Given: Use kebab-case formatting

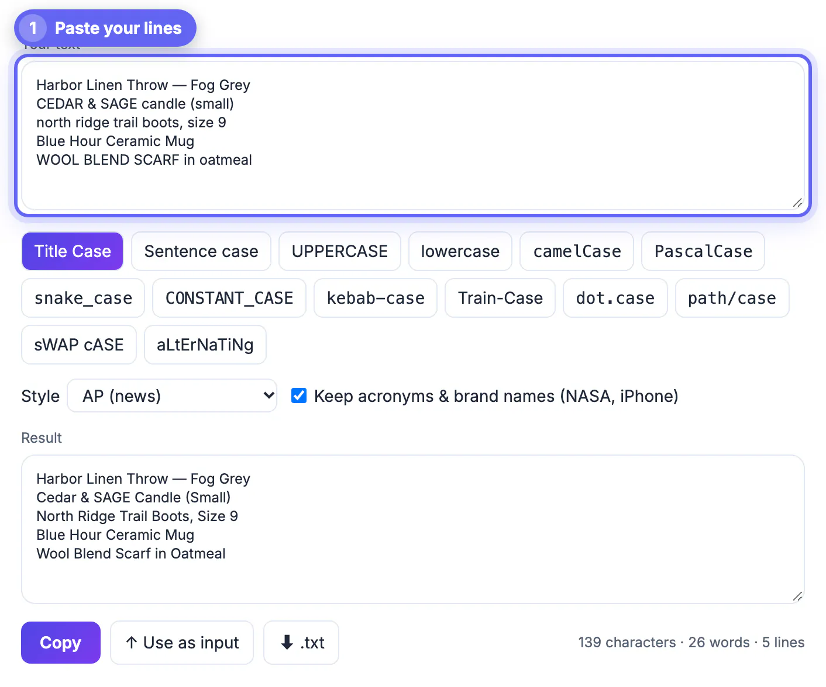Looking at the screenshot, I should (376, 298).
